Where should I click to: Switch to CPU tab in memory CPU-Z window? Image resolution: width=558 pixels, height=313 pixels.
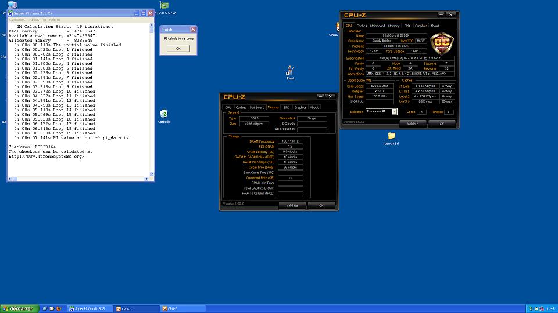click(x=228, y=107)
